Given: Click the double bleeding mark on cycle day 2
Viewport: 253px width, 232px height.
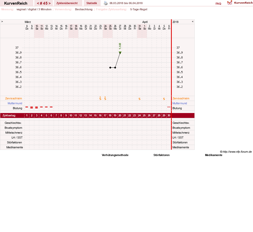Looking at the screenshot, I should coord(32,107).
